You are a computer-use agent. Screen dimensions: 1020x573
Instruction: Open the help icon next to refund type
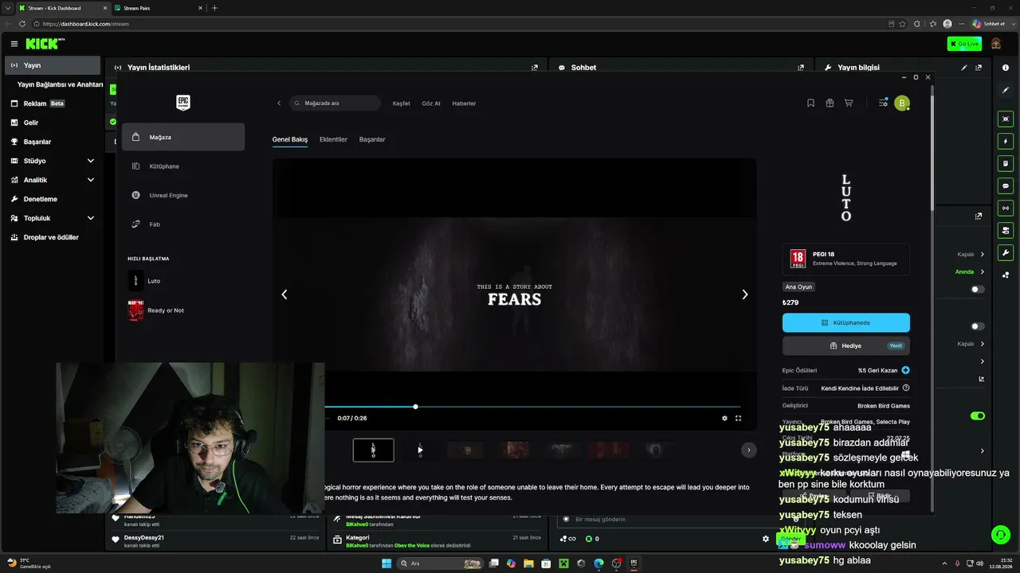click(906, 388)
